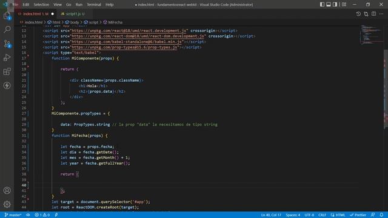Open the Run menu
388x218 pixels.
point(79,4)
